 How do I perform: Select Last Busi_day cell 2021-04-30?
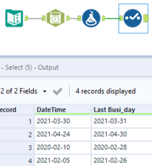pos(122,134)
